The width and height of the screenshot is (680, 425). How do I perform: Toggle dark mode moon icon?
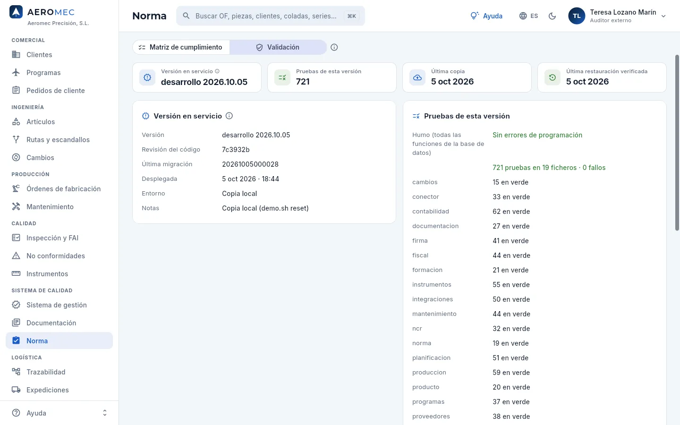tap(552, 16)
